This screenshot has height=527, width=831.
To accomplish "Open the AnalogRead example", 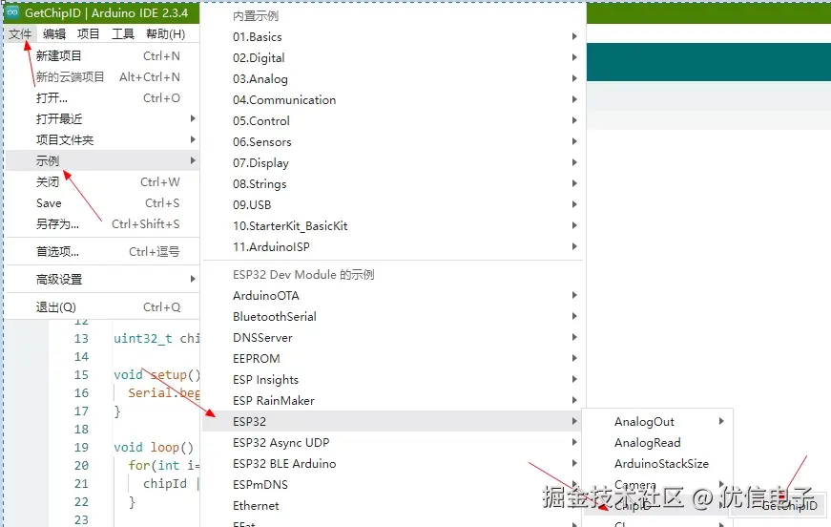I will point(657,442).
